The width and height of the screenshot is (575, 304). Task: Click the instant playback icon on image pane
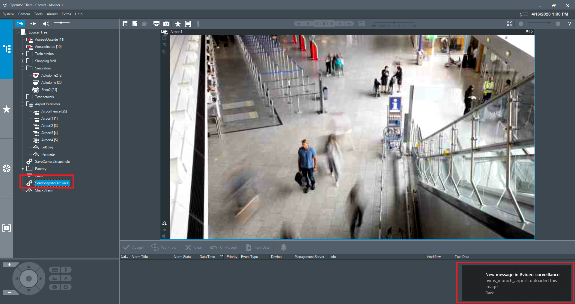click(164, 224)
